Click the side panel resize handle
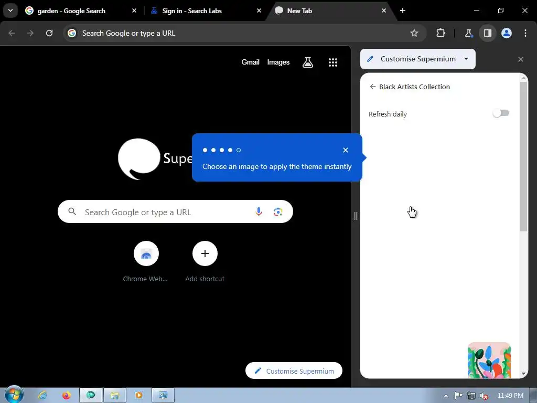This screenshot has width=537, height=403. pyautogui.click(x=356, y=216)
